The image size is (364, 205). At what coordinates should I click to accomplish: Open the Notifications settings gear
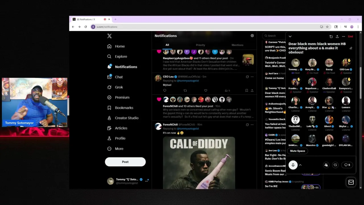tap(252, 36)
